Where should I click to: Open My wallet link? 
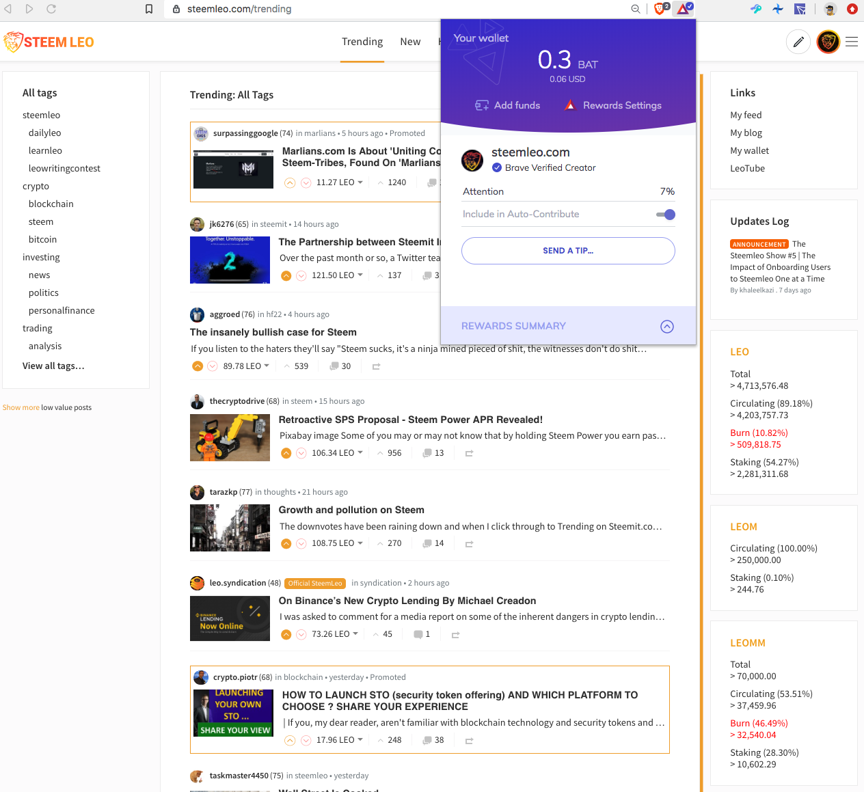pos(749,150)
